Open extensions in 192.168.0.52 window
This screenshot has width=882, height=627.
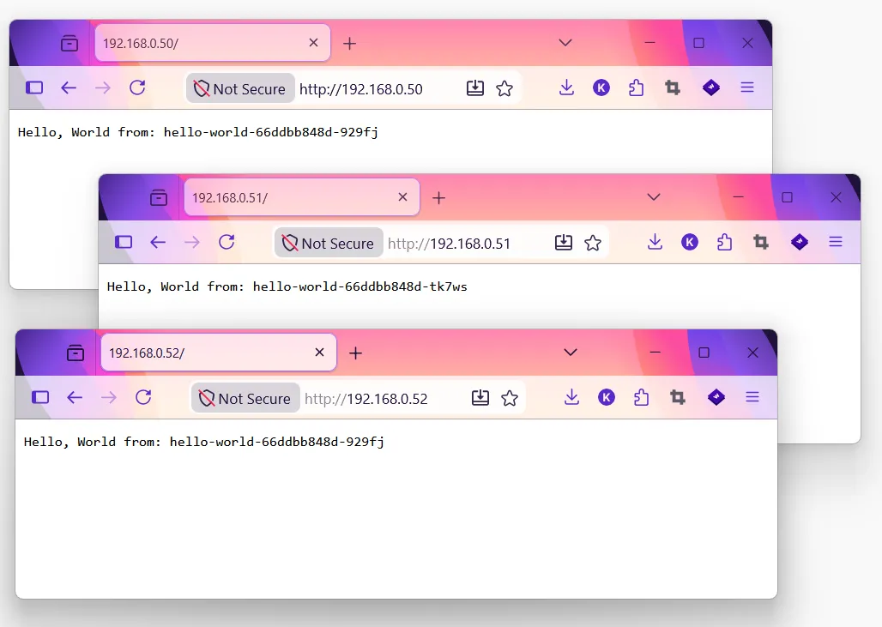pyautogui.click(x=641, y=398)
